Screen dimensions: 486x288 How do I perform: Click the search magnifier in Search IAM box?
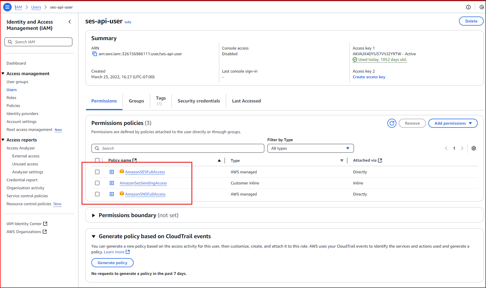pos(10,42)
